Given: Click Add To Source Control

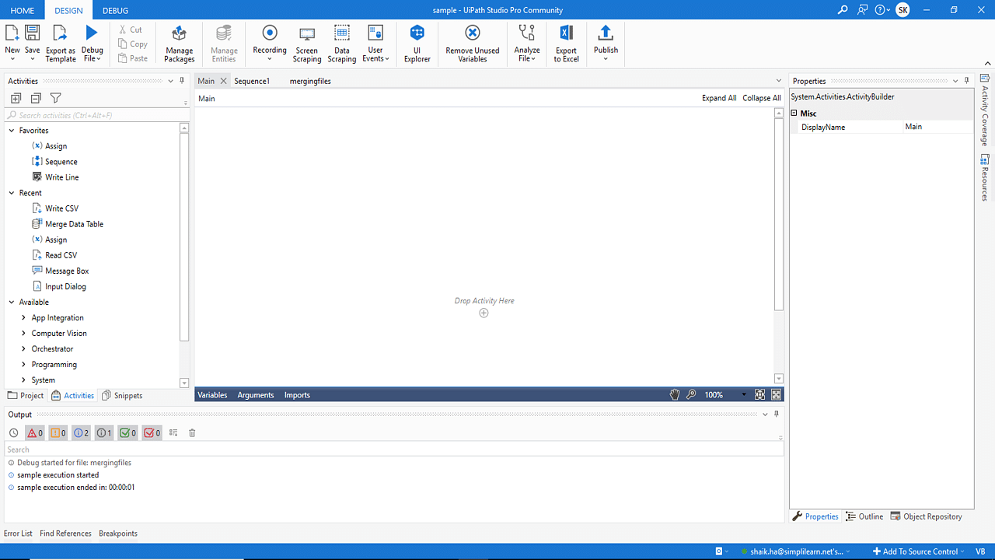Looking at the screenshot, I should (x=918, y=551).
